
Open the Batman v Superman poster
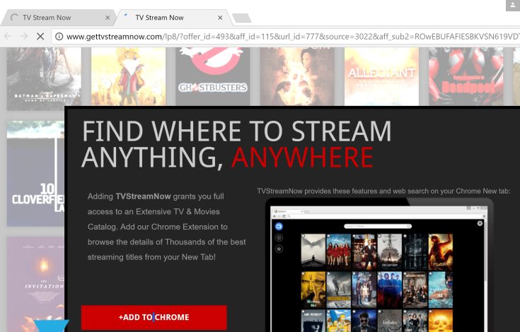tap(44, 78)
